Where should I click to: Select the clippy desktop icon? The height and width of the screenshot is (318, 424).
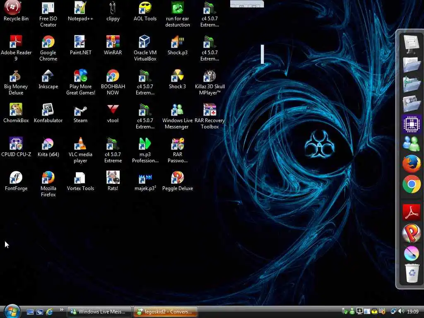coord(113,11)
